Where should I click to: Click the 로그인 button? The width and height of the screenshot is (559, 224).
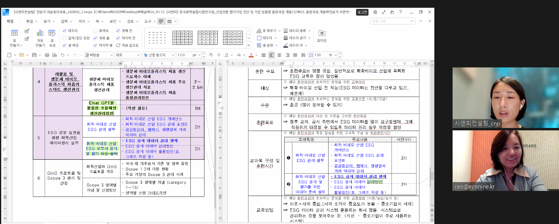(362, 12)
